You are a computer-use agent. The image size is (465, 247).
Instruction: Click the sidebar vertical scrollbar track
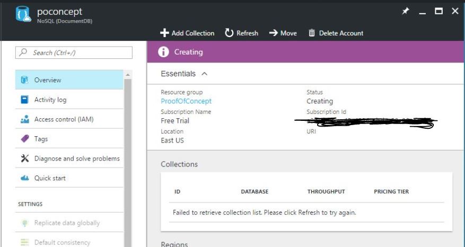(x=128, y=163)
